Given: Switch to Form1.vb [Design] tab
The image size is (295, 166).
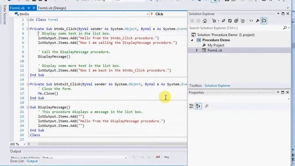Looking at the screenshot, I should tap(52, 8).
